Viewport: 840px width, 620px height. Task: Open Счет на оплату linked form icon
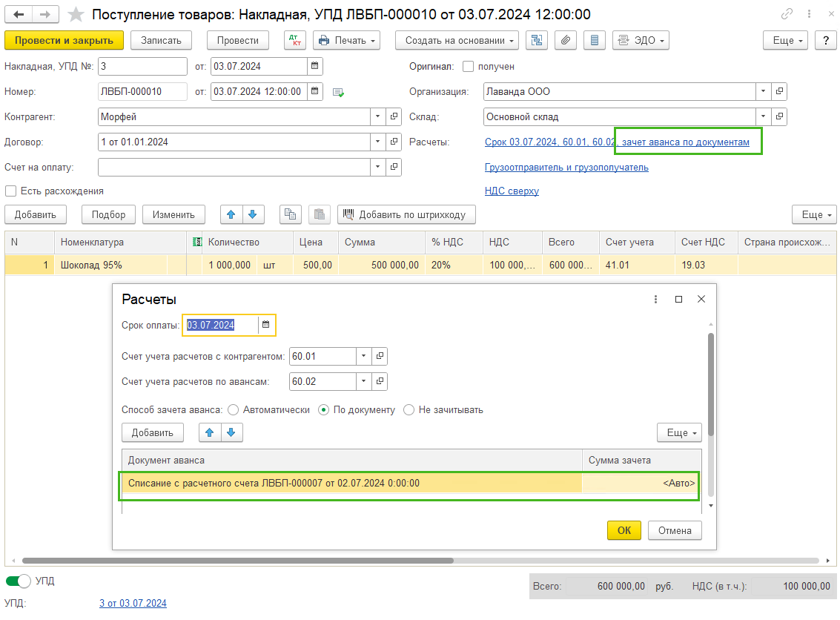(394, 167)
